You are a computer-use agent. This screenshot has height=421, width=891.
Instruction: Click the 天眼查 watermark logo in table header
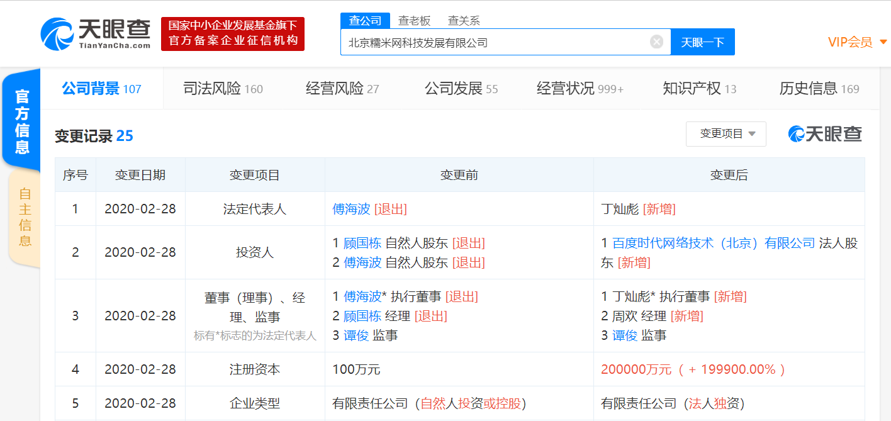tap(825, 134)
